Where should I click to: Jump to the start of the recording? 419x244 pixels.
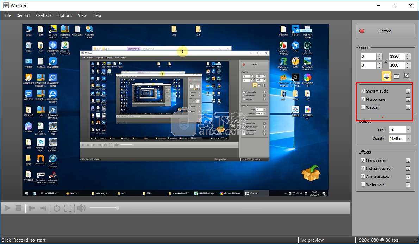(32, 208)
